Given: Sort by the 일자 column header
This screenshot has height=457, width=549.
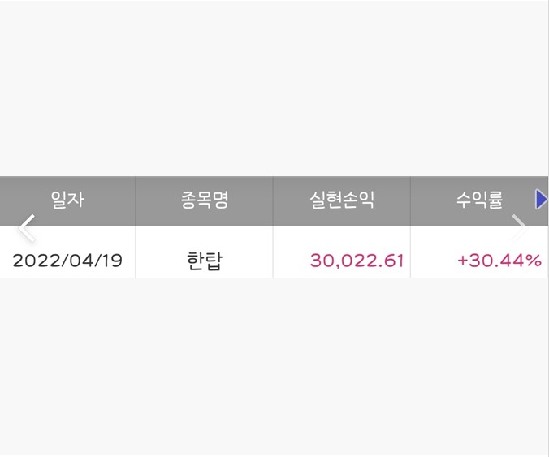Looking at the screenshot, I should 67,200.
